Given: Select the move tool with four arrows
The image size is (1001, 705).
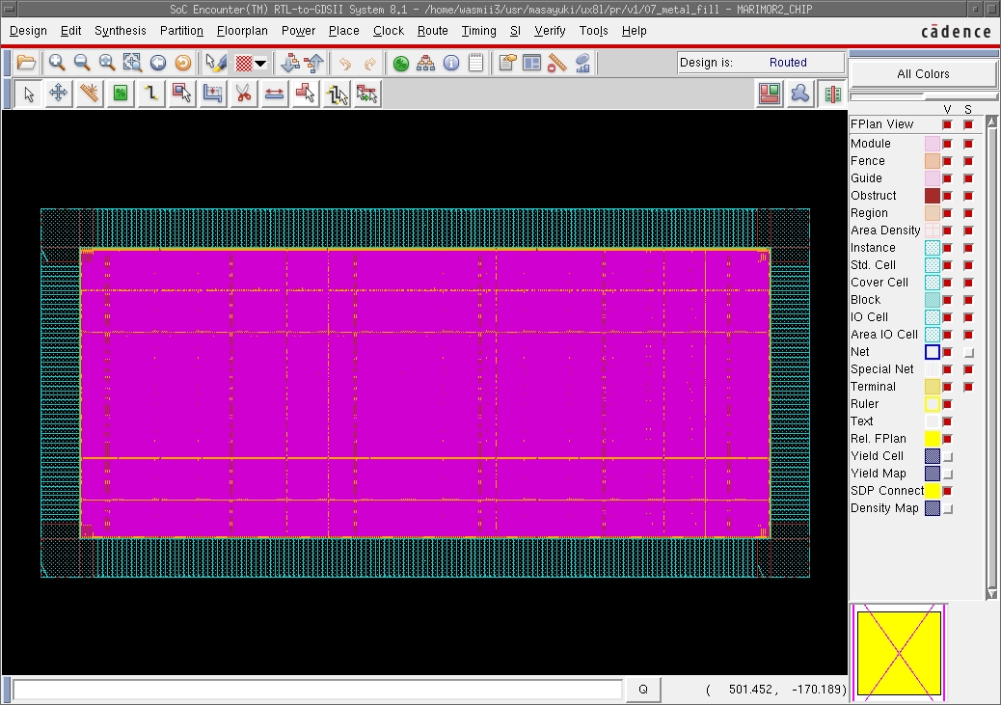Looking at the screenshot, I should 58,94.
